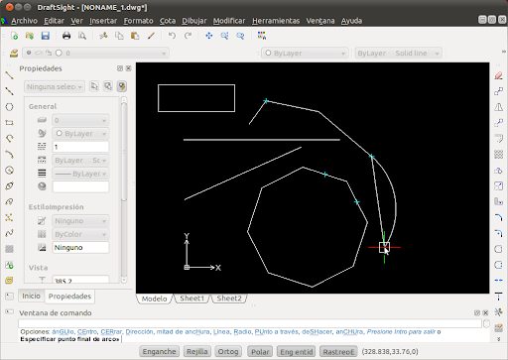This screenshot has width=508, height=360.
Task: Open the Cota menu
Action: click(168, 21)
